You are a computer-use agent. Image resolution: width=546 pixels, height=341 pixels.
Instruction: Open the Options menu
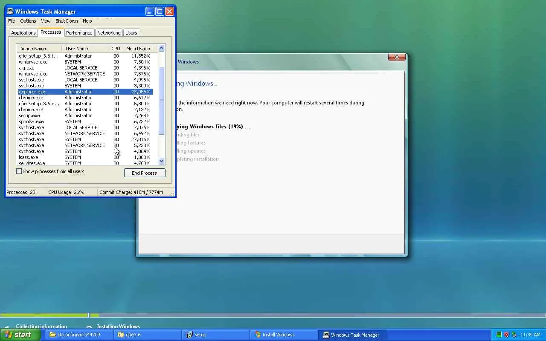point(28,21)
